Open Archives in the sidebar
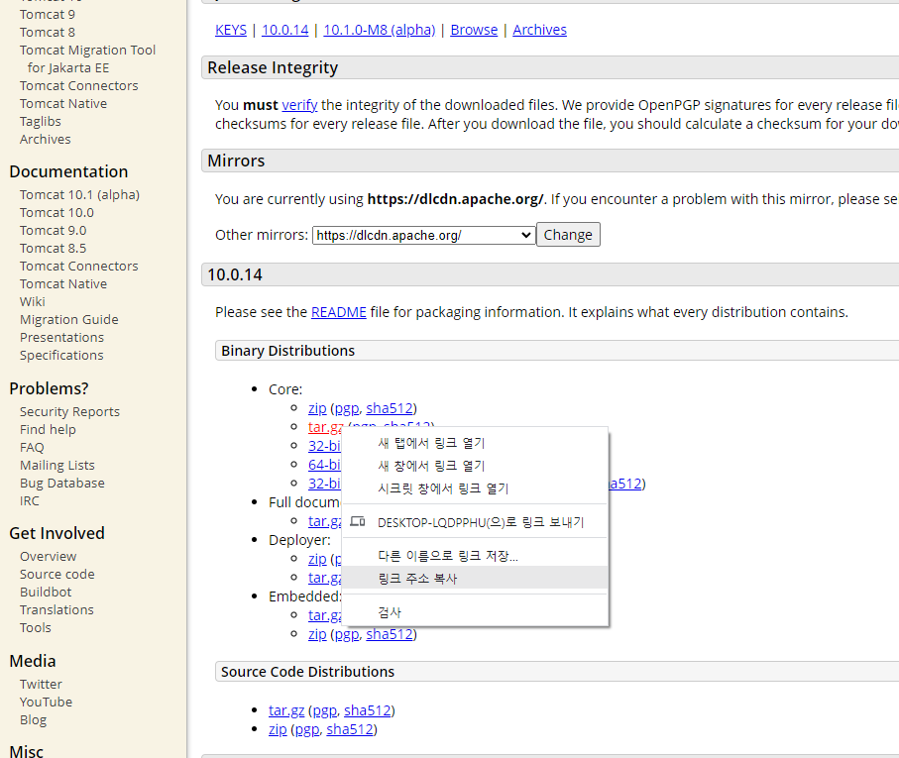Screen dimensions: 899x758 (46, 140)
